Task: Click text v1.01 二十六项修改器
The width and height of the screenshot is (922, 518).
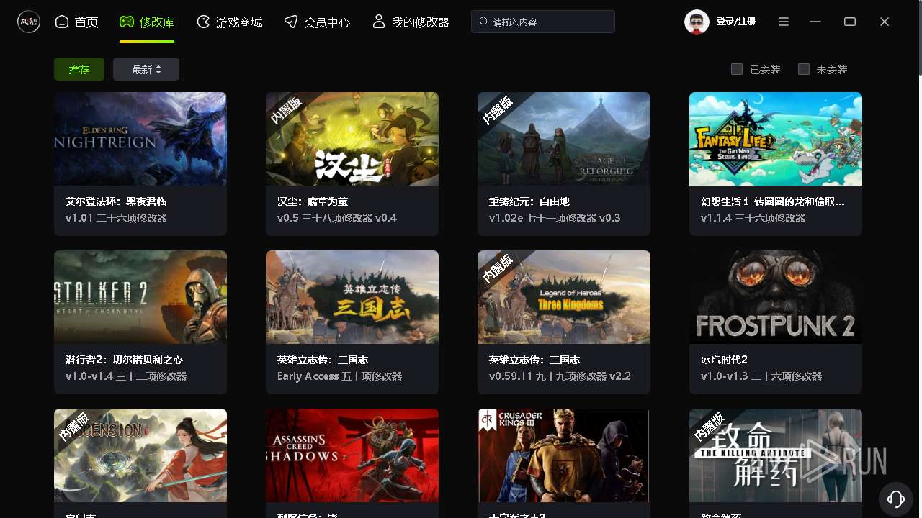Action: coord(117,218)
